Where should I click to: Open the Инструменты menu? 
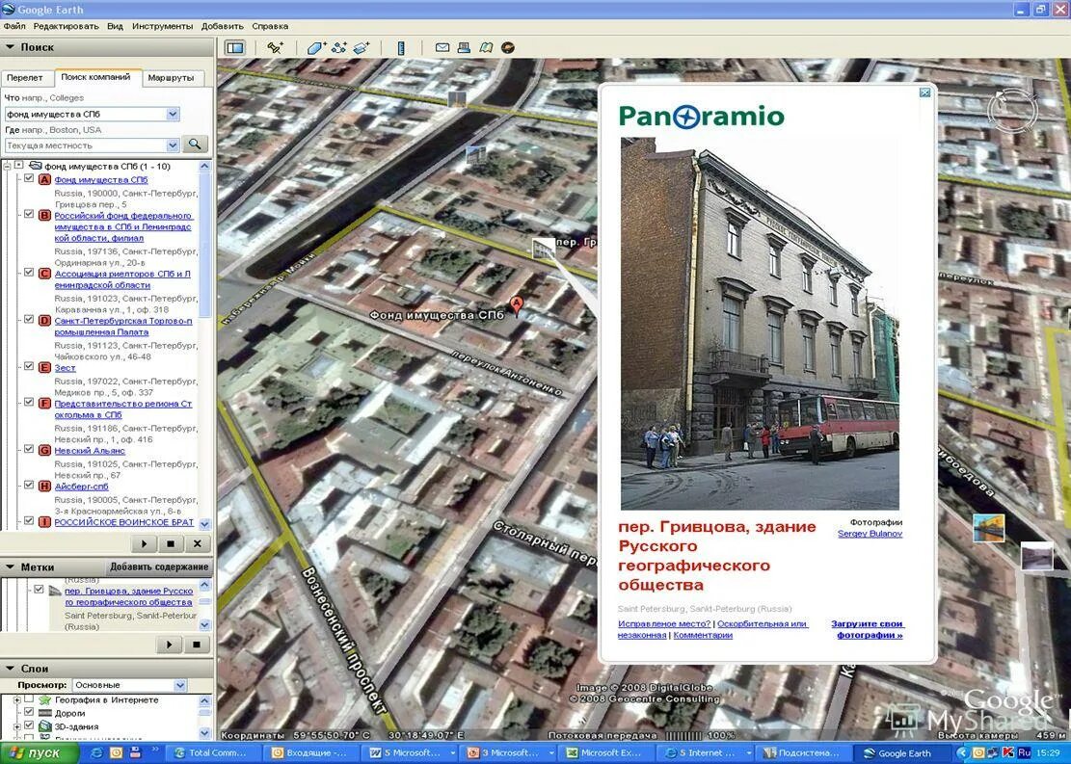pyautogui.click(x=163, y=26)
